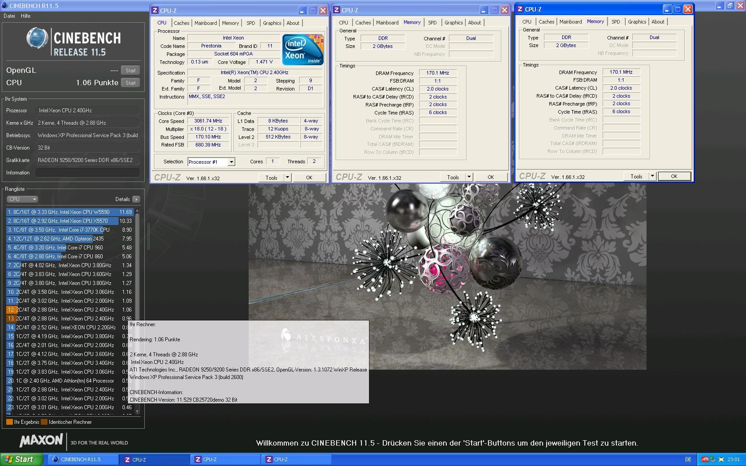Open Tools dropdown arrow in first CPU-Z
Screen dimensions: 746x466
(x=287, y=178)
